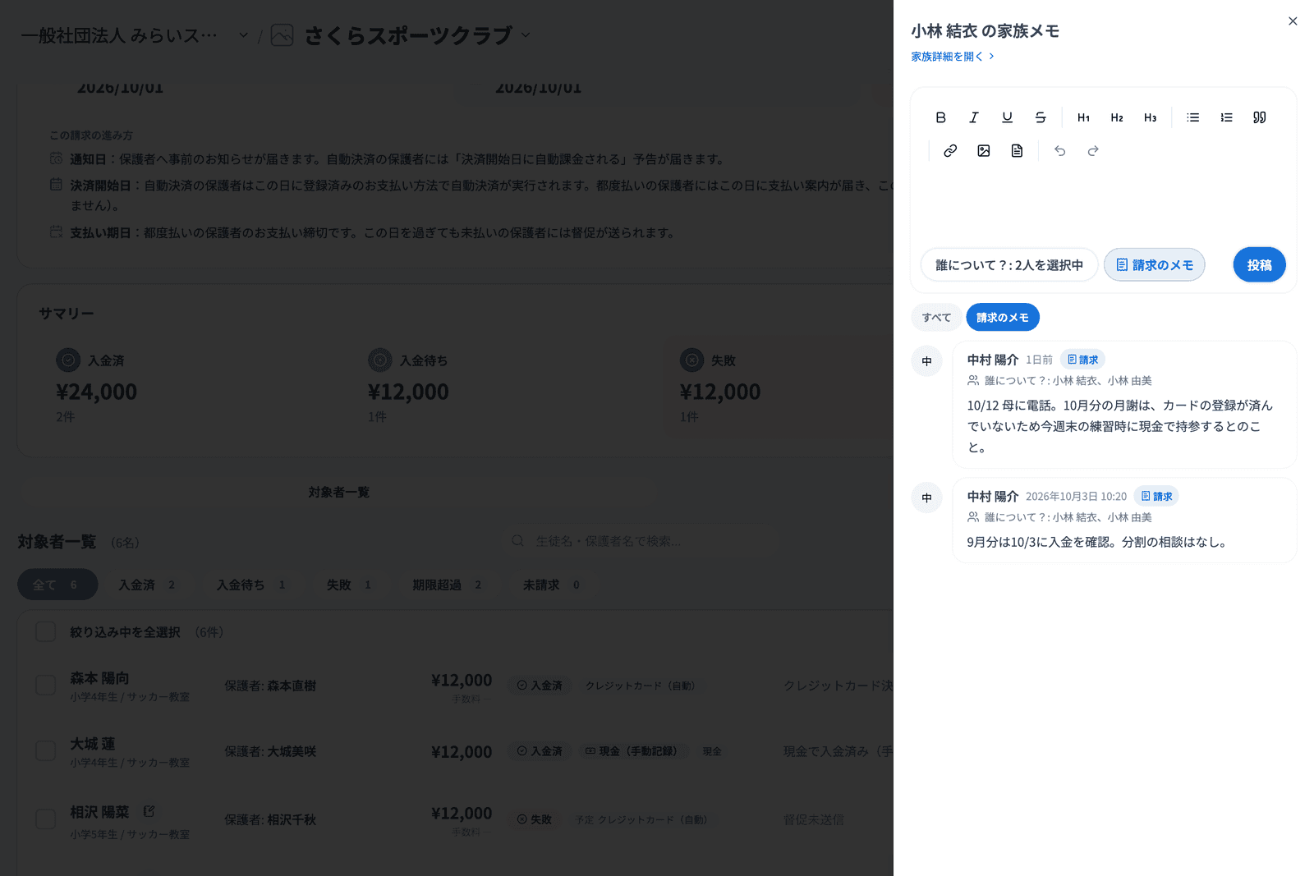Expand さくらスポーツクラブ club dropdown
Screen dimensions: 1314x876
pyautogui.click(x=526, y=35)
